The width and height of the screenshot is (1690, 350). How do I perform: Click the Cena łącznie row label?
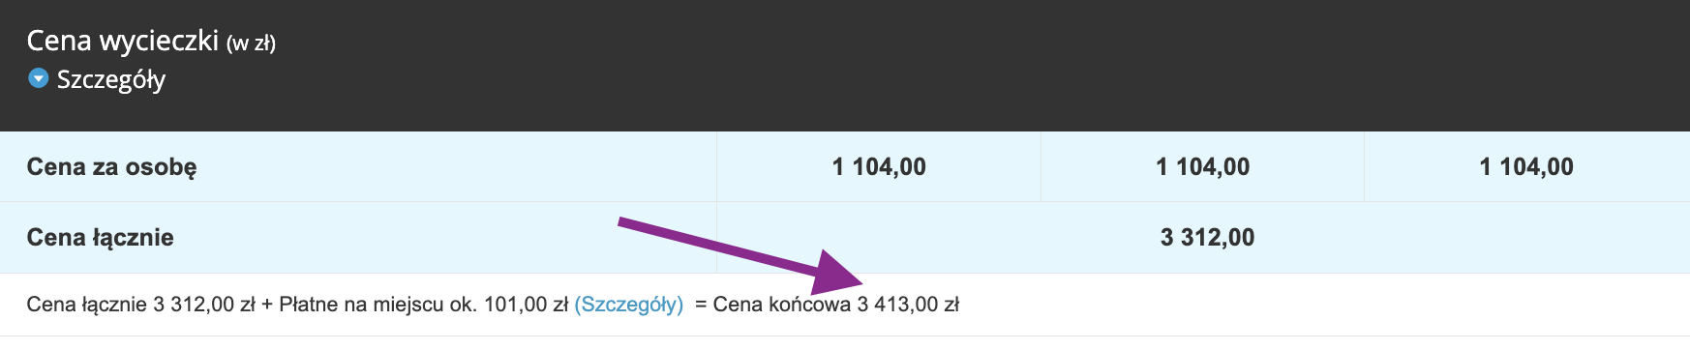click(x=100, y=238)
